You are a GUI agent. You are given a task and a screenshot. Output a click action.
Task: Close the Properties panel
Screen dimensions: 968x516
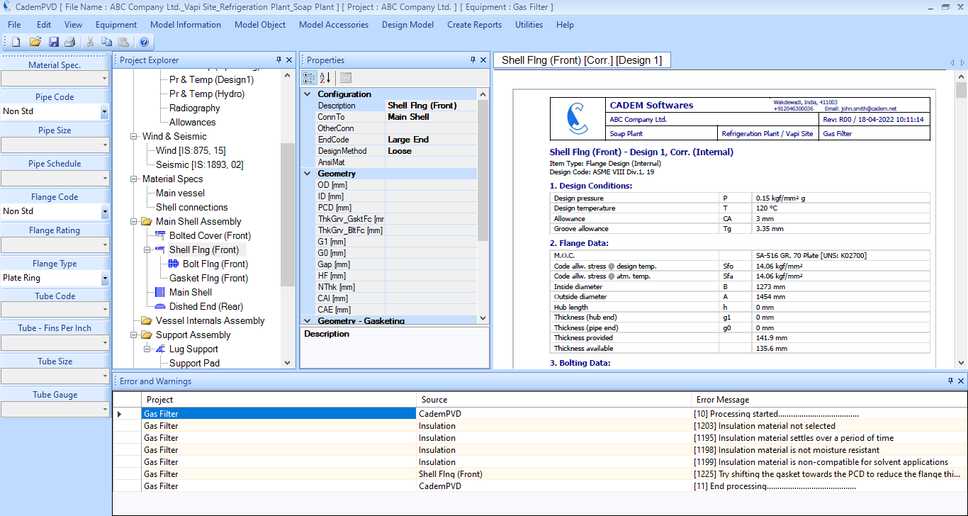[483, 60]
